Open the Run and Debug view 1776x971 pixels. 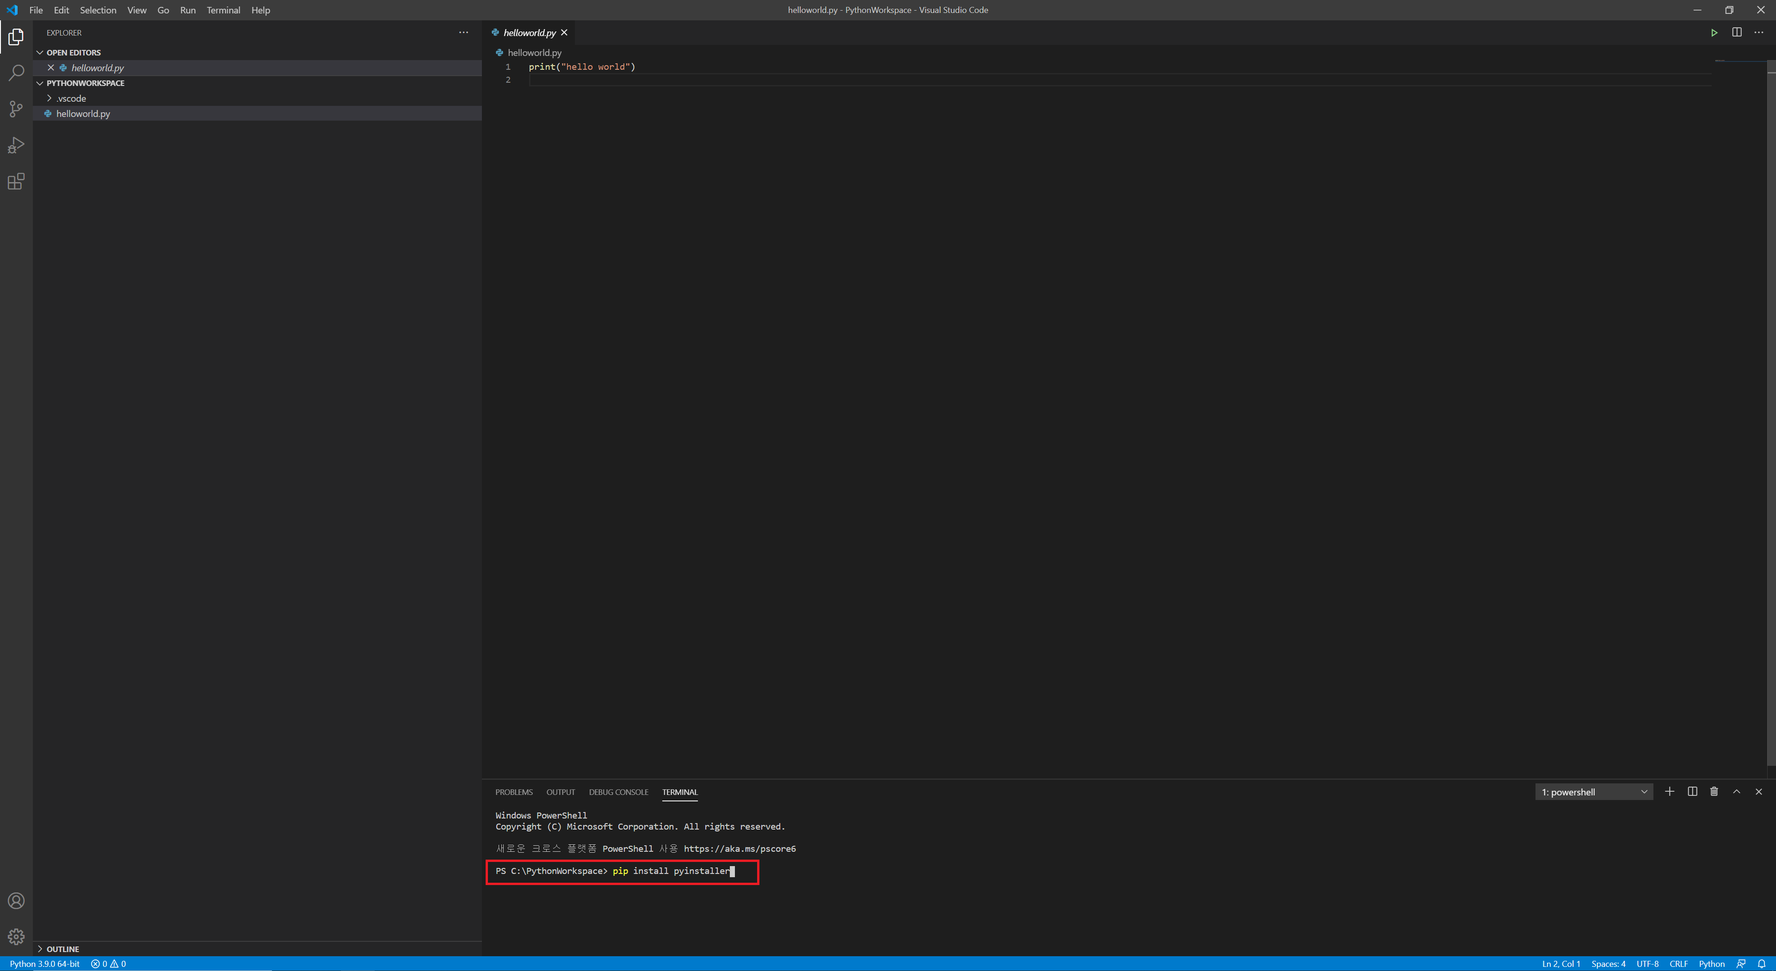tap(16, 146)
